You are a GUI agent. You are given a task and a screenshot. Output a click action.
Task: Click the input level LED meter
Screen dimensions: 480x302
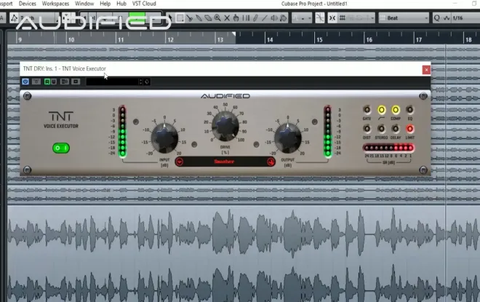[x=122, y=132]
